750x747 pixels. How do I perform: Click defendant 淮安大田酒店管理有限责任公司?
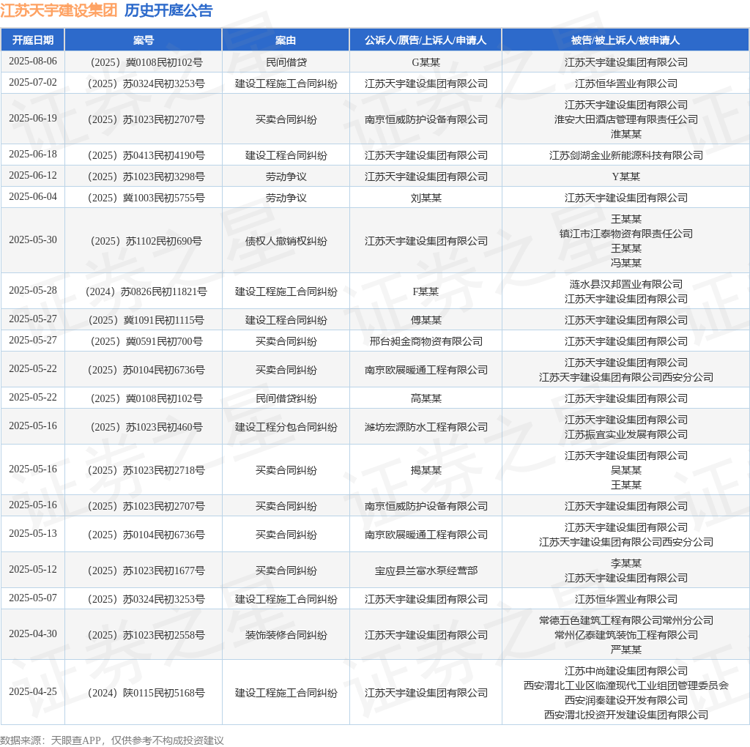coord(625,119)
